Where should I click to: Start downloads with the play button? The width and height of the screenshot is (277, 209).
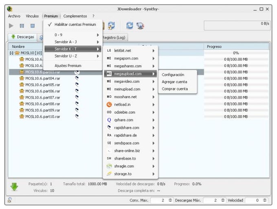tap(11, 26)
